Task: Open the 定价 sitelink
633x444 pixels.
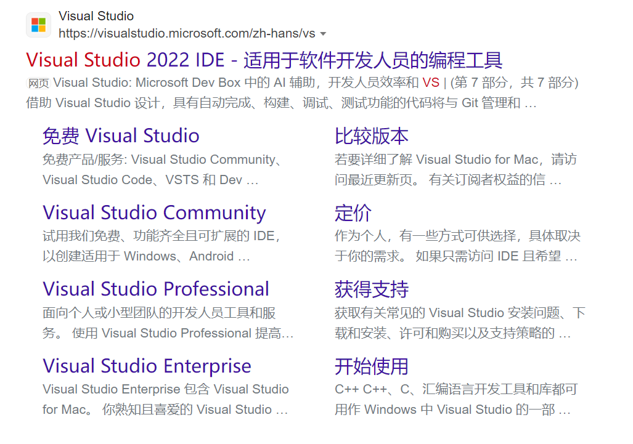Action: 353,213
